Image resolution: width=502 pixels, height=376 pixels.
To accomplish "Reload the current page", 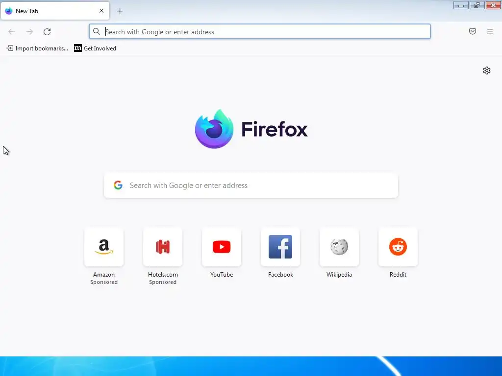I will point(47,32).
